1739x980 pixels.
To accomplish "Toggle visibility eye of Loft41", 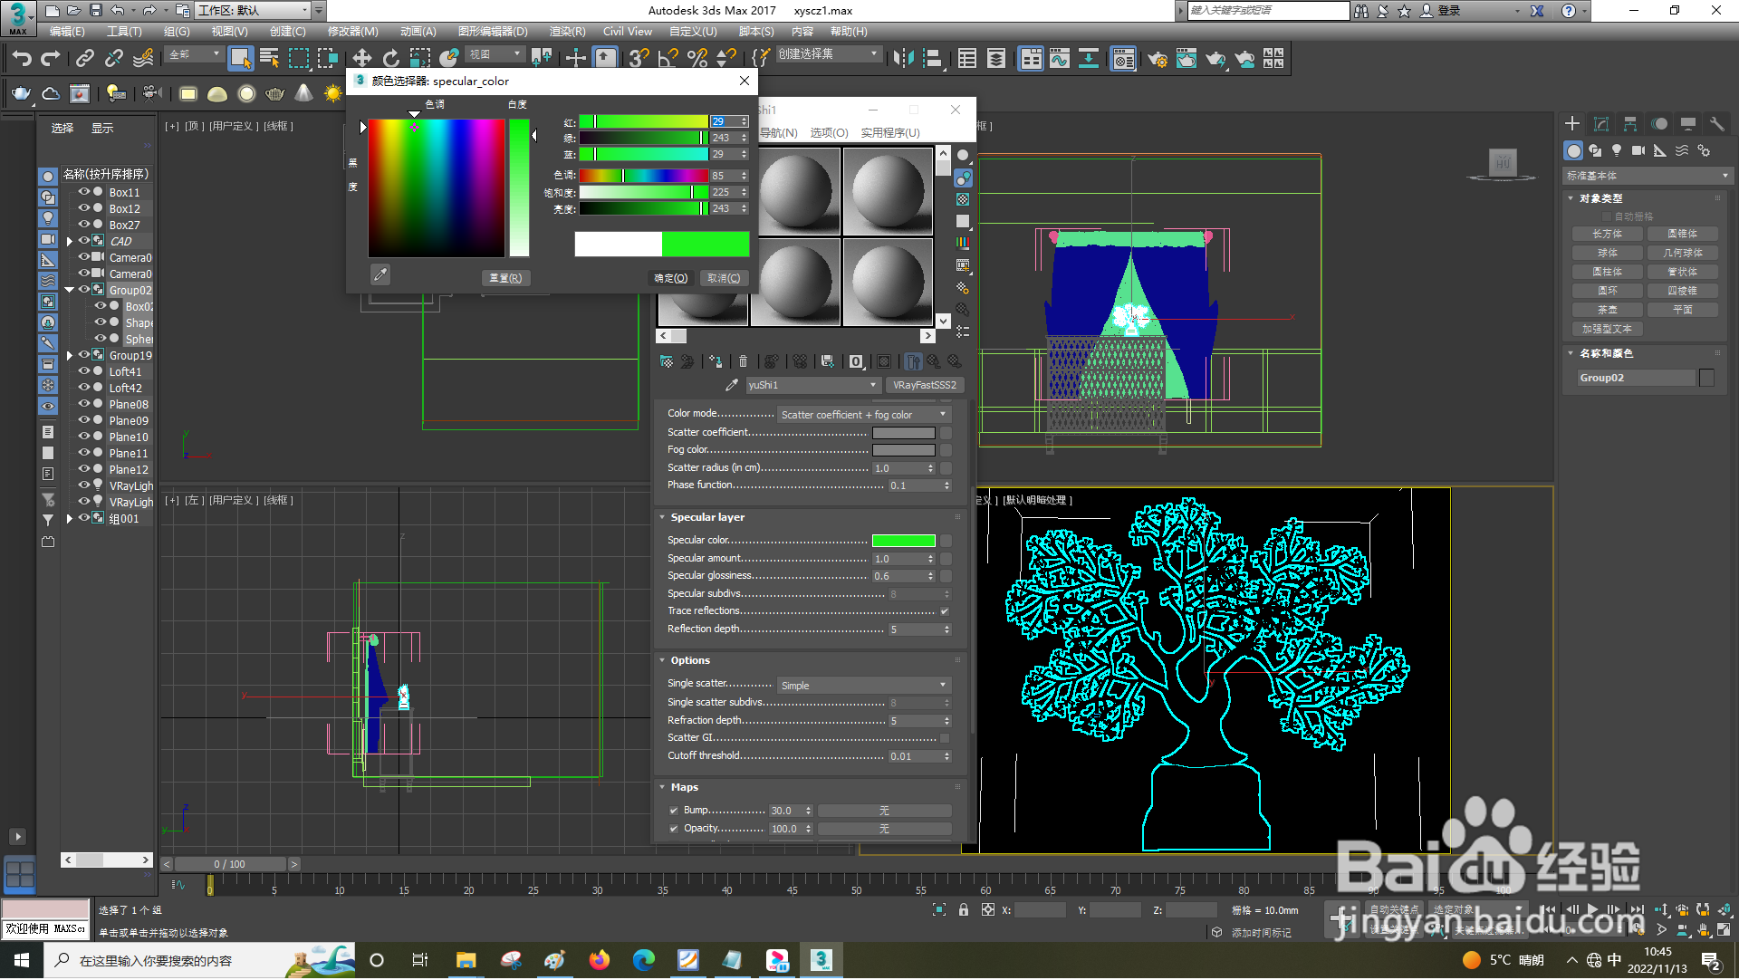I will click(x=84, y=371).
